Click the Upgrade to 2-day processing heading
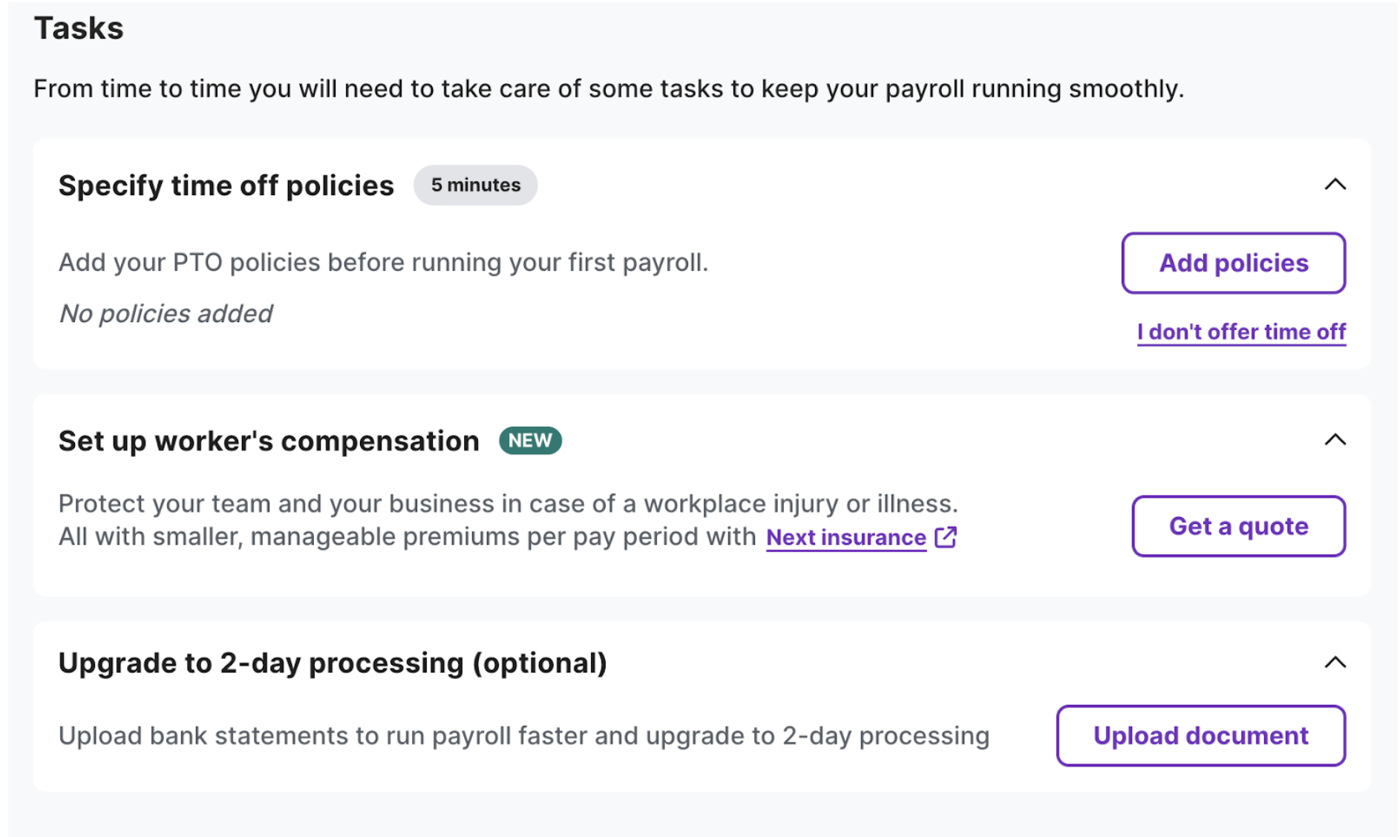 pyautogui.click(x=333, y=663)
